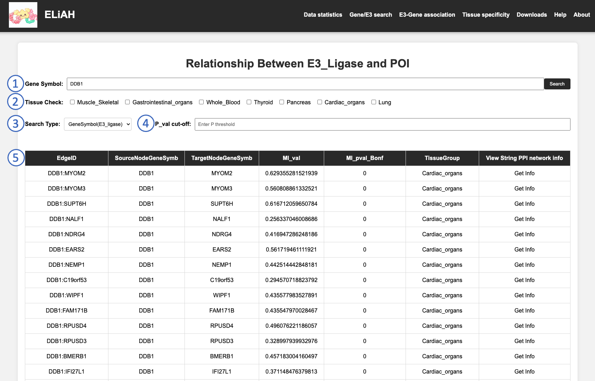
Task: Click the SourceNodeGeneSymb column header
Action: (x=146, y=158)
